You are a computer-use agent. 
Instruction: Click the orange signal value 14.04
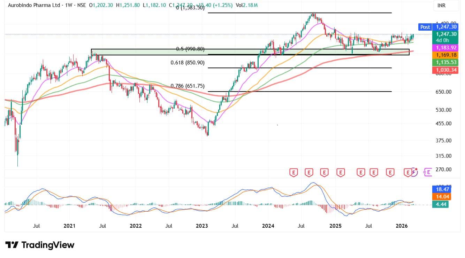(442, 197)
